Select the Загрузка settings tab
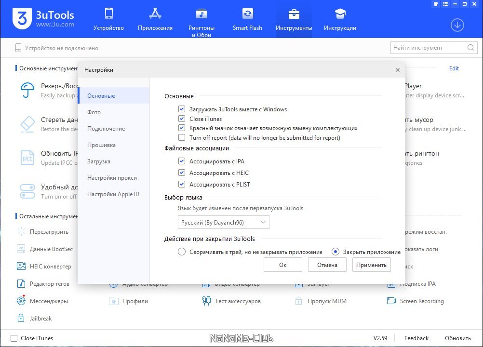Viewport: 483px width, 347px height. click(x=114, y=161)
